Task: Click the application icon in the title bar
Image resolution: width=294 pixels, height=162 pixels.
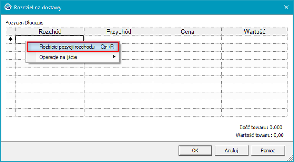Action: point(8,7)
